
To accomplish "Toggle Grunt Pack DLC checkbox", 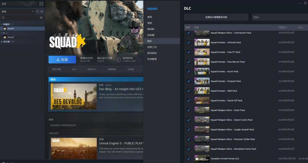I will click(189, 72).
